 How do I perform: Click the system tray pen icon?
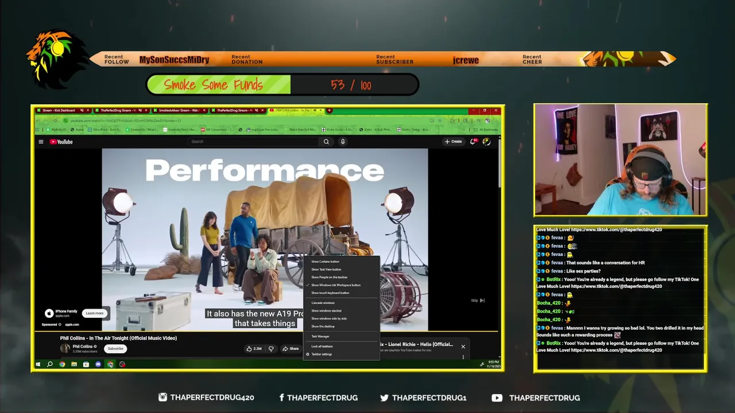click(482, 364)
